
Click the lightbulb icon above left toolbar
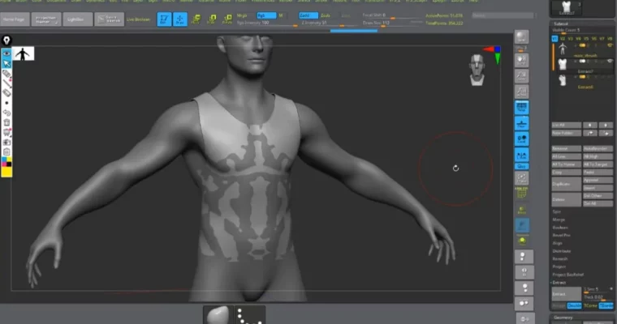[x=6, y=40]
